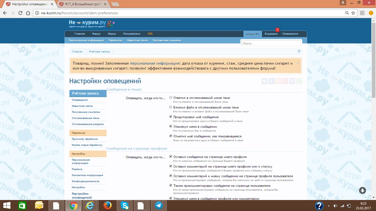Open the browser home page
Image resolution: width=376 pixels, height=211 pixels.
(x=28, y=13)
